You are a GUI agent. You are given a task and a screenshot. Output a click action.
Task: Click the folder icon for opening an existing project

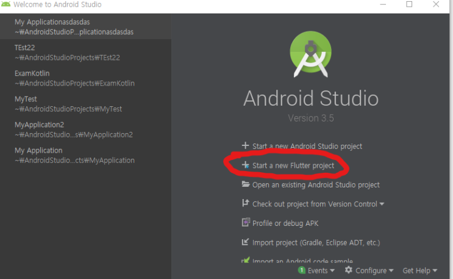[246, 184]
